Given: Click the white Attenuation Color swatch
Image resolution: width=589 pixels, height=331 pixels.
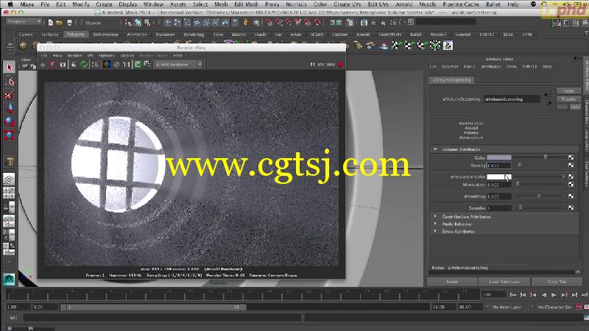Looking at the screenshot, I should (499, 177).
